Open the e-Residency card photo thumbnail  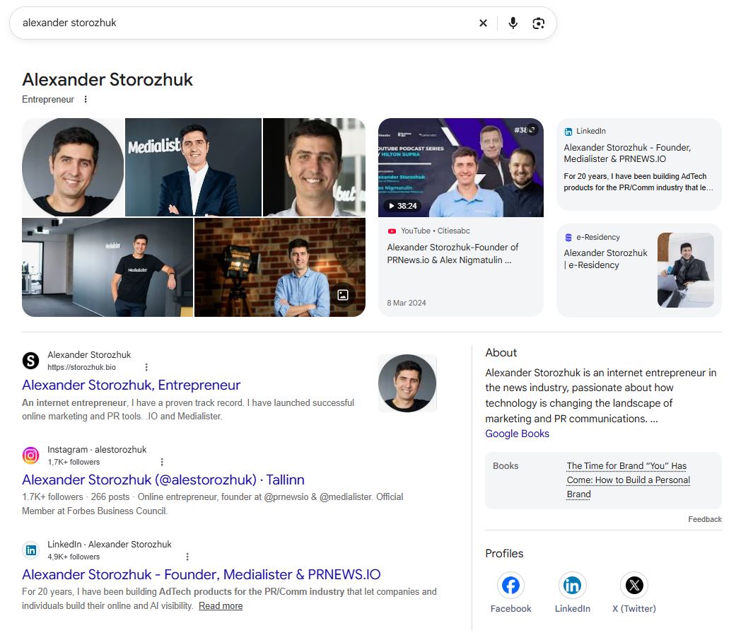686,270
